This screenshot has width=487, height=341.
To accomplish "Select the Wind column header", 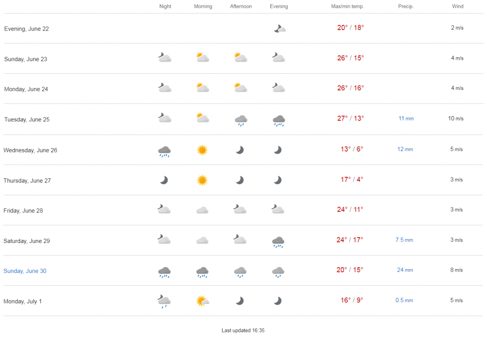I will (x=457, y=6).
